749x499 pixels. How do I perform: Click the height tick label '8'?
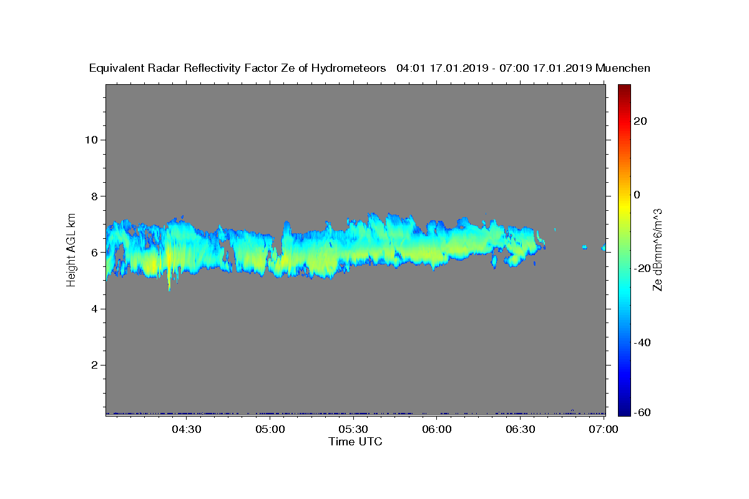point(93,196)
